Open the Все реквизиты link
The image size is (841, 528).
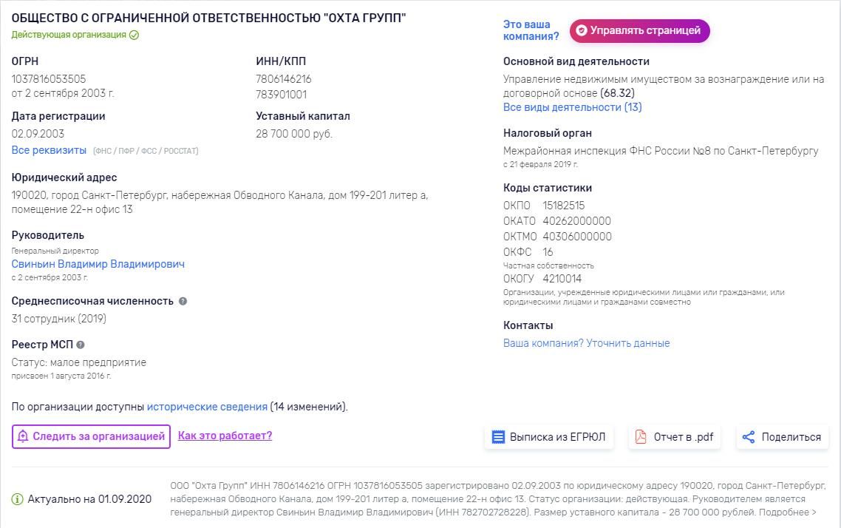tap(49, 150)
